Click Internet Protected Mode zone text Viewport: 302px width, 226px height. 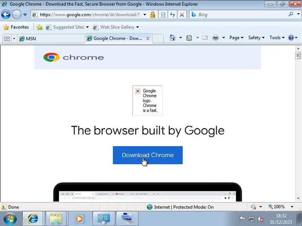(184, 207)
